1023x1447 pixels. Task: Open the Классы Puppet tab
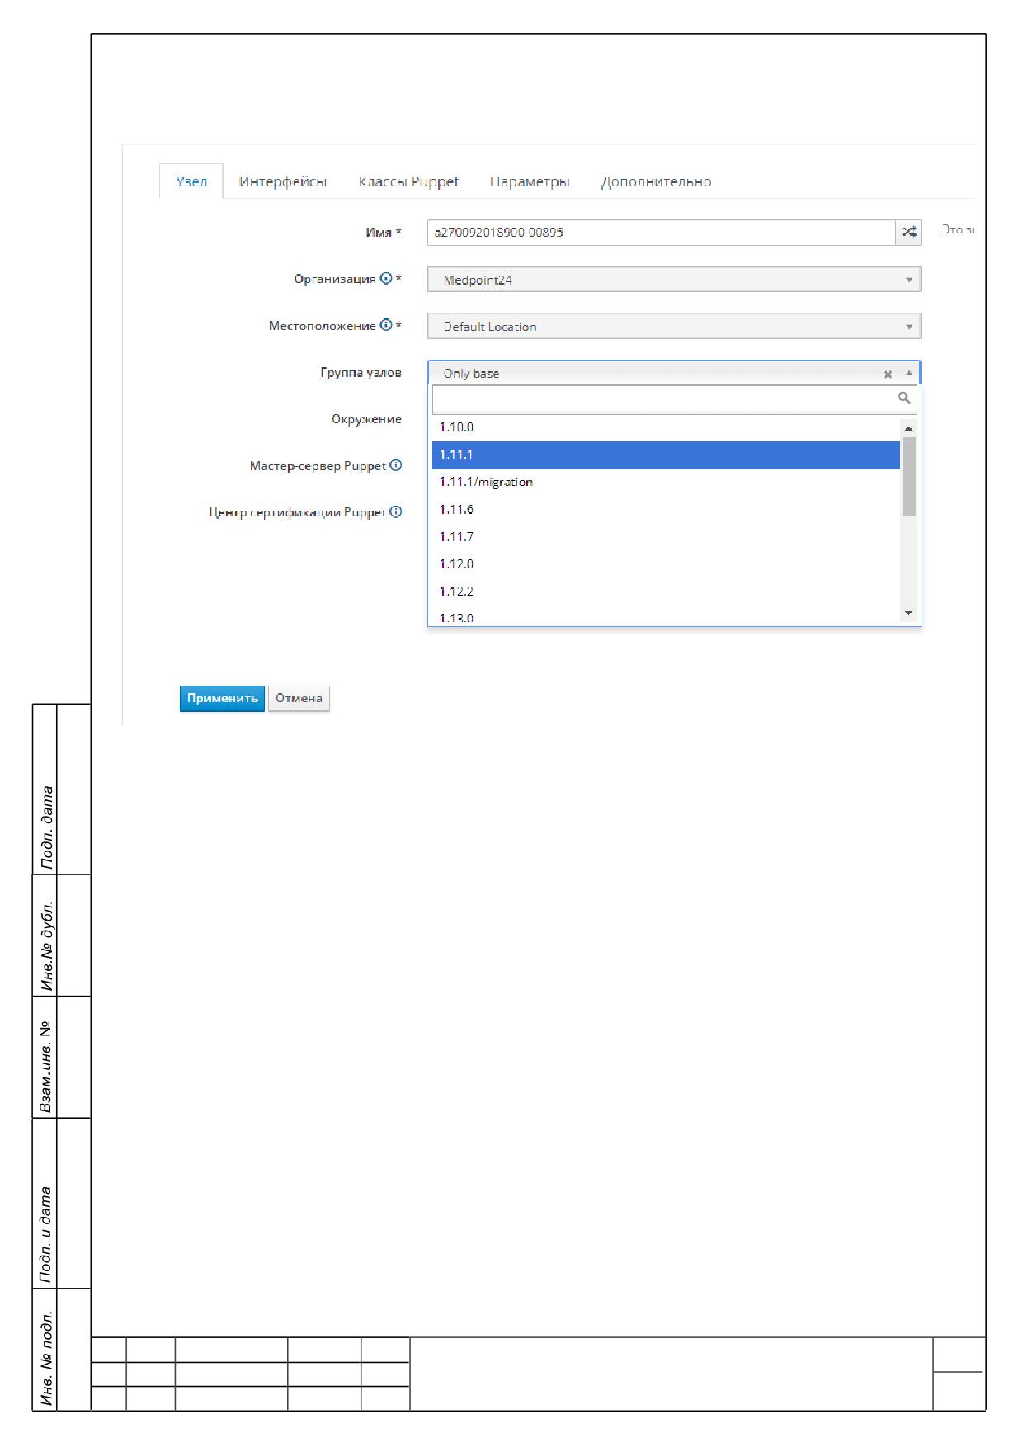coord(408,181)
